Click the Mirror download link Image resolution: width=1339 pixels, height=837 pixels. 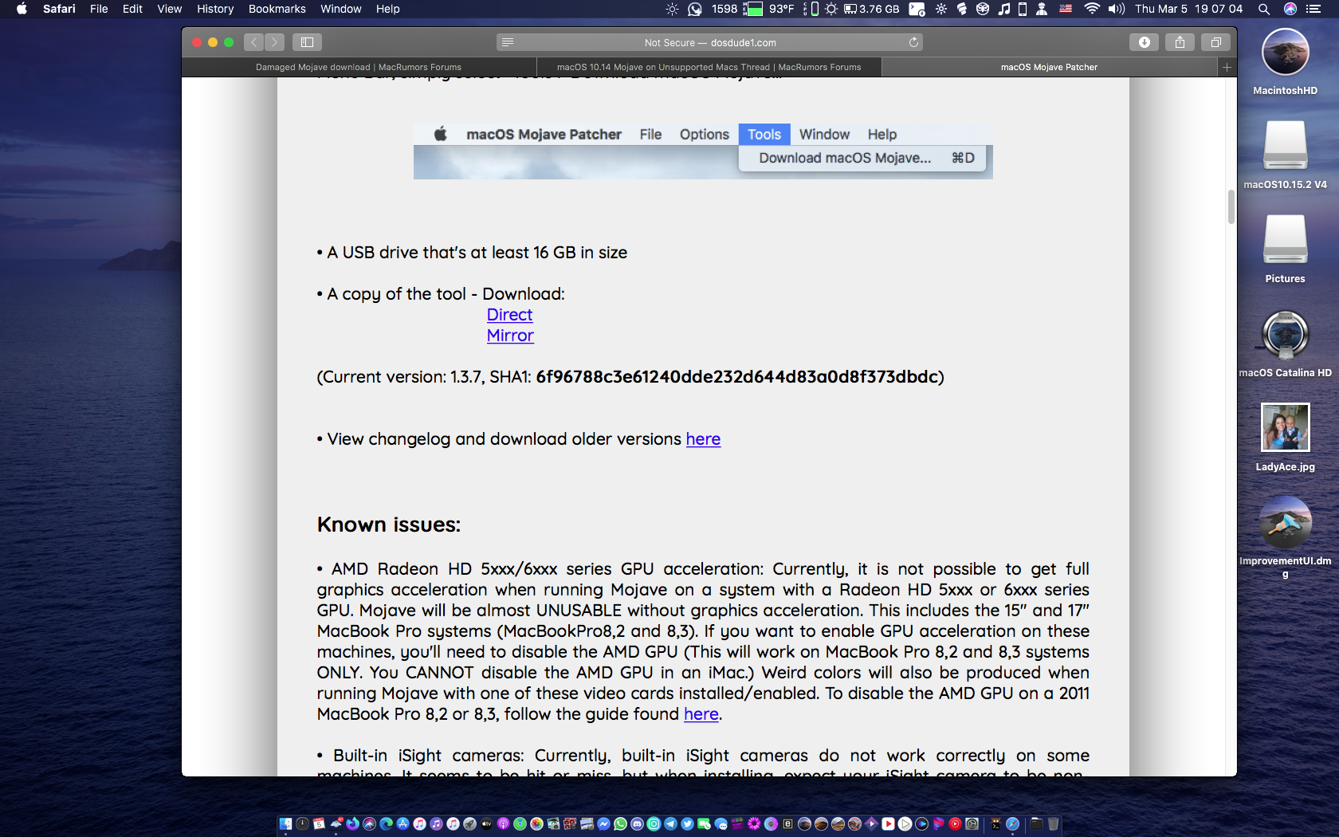510,336
